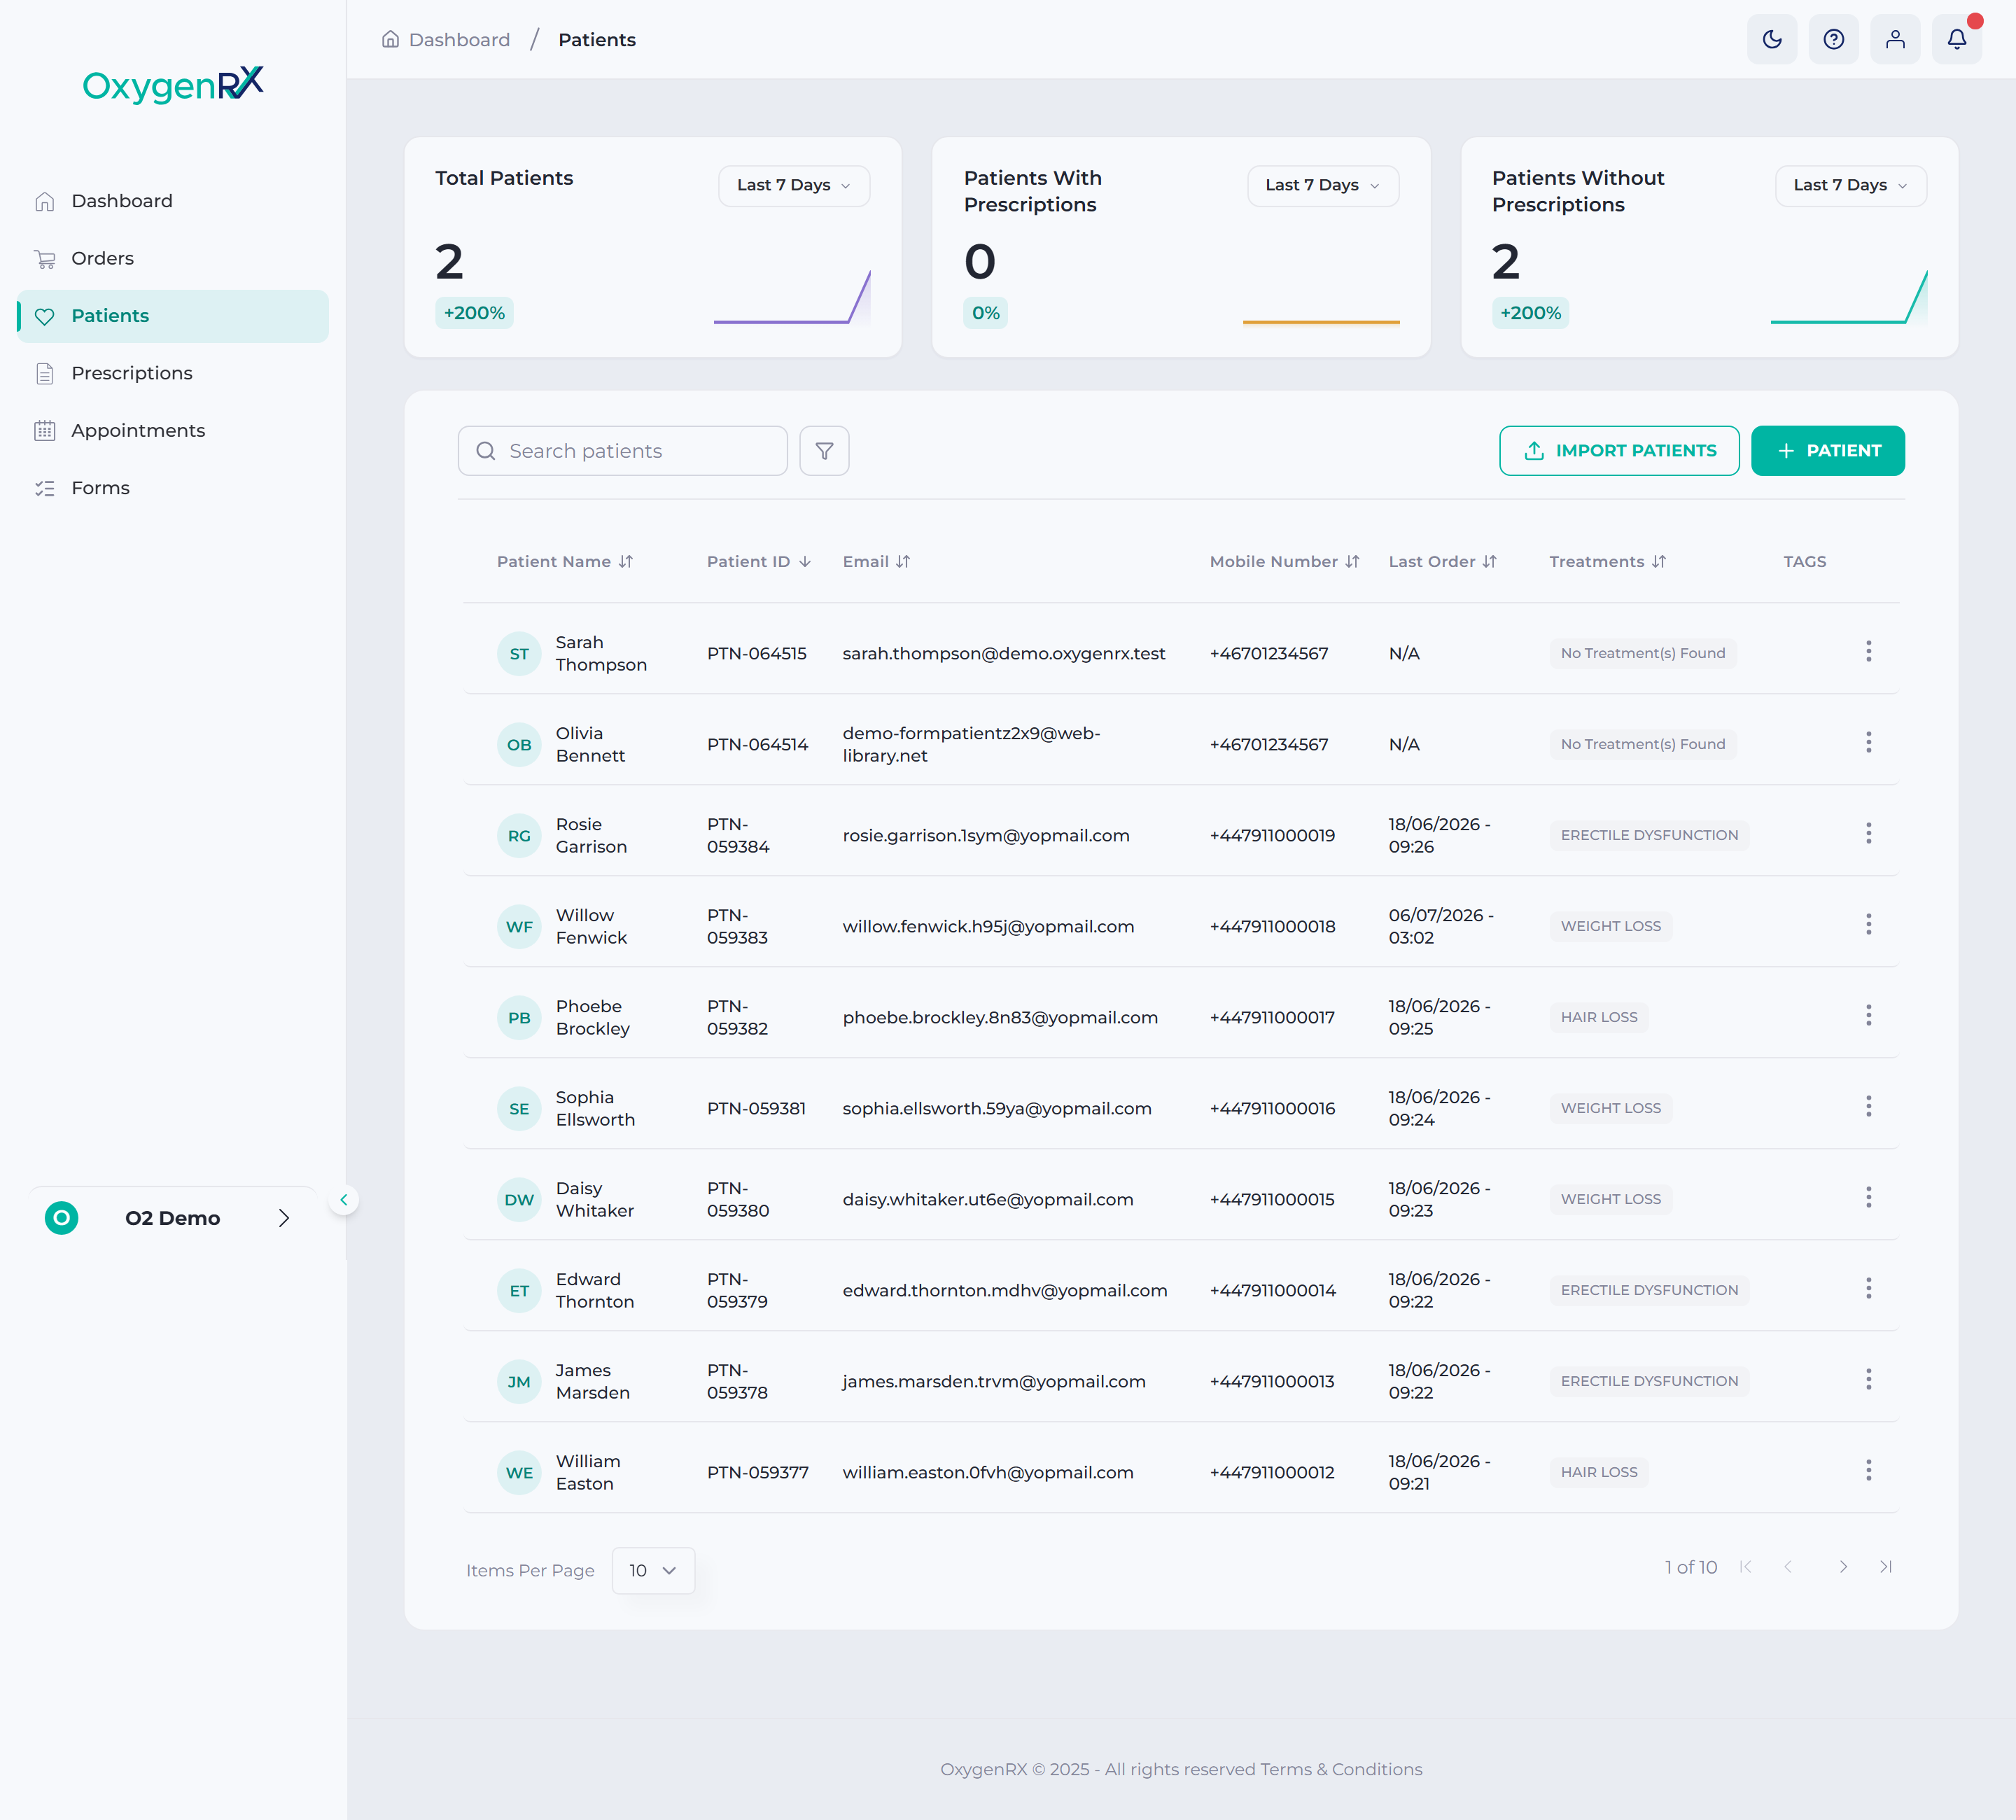Sort by Email column arrows
Viewport: 2016px width, 1820px height.
[903, 562]
